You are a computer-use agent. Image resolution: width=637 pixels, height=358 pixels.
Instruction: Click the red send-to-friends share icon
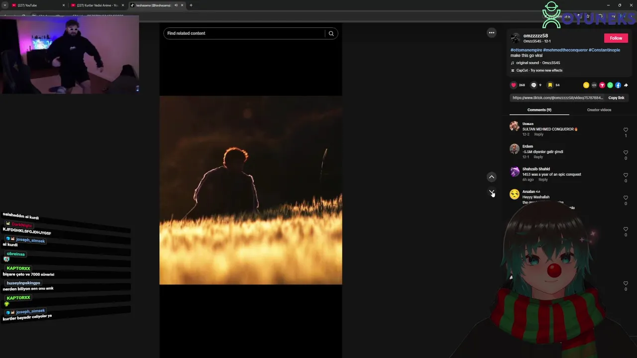(x=602, y=85)
